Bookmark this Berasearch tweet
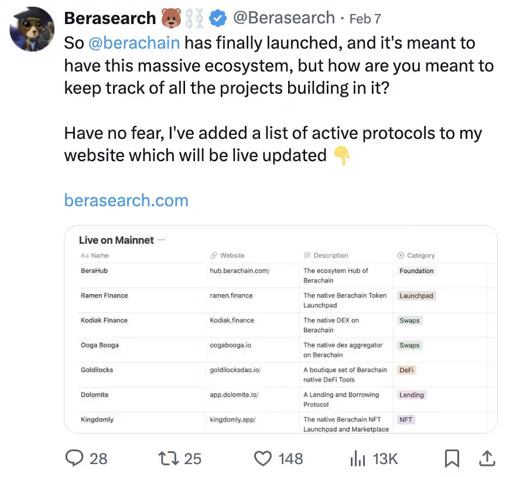The height and width of the screenshot is (477, 513). click(x=452, y=458)
